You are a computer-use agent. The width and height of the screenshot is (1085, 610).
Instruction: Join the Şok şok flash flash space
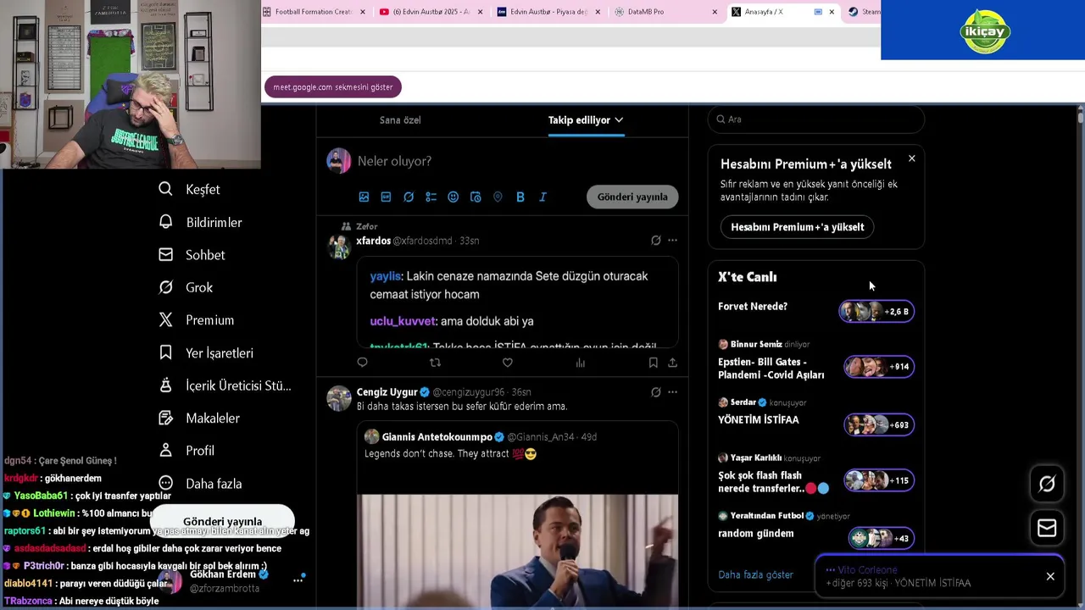pyautogui.click(x=815, y=476)
